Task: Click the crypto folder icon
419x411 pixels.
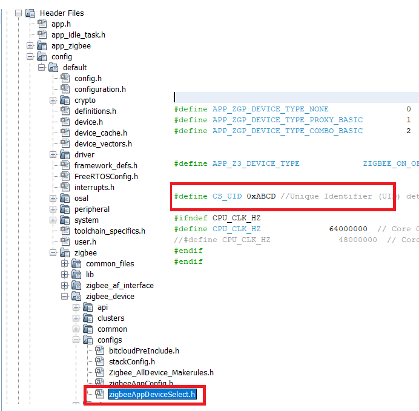Action: click(65, 100)
